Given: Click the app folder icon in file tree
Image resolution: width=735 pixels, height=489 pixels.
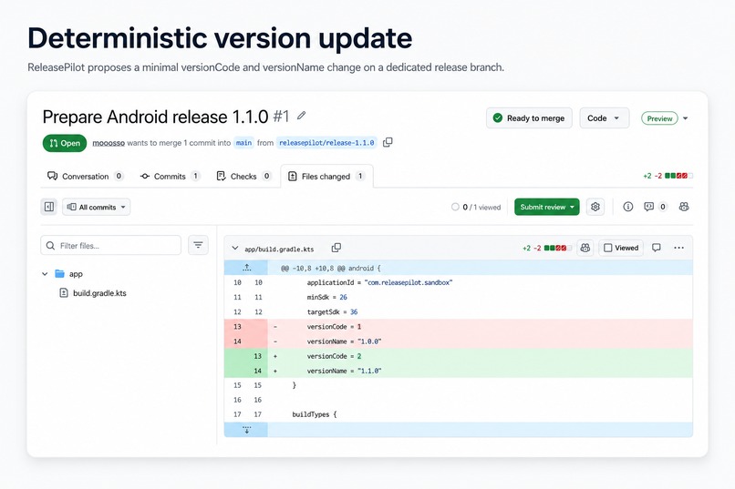Looking at the screenshot, I should click(x=59, y=274).
